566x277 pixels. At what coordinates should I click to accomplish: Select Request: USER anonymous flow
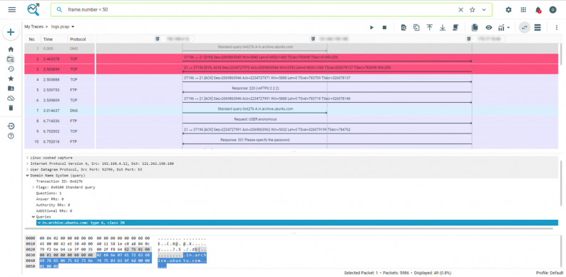pyautogui.click(x=257, y=119)
